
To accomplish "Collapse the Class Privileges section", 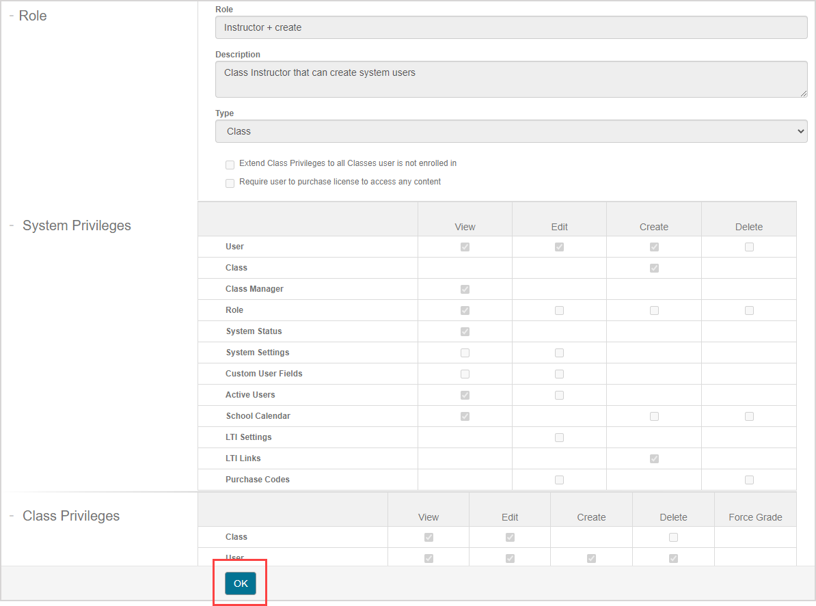I will [12, 516].
